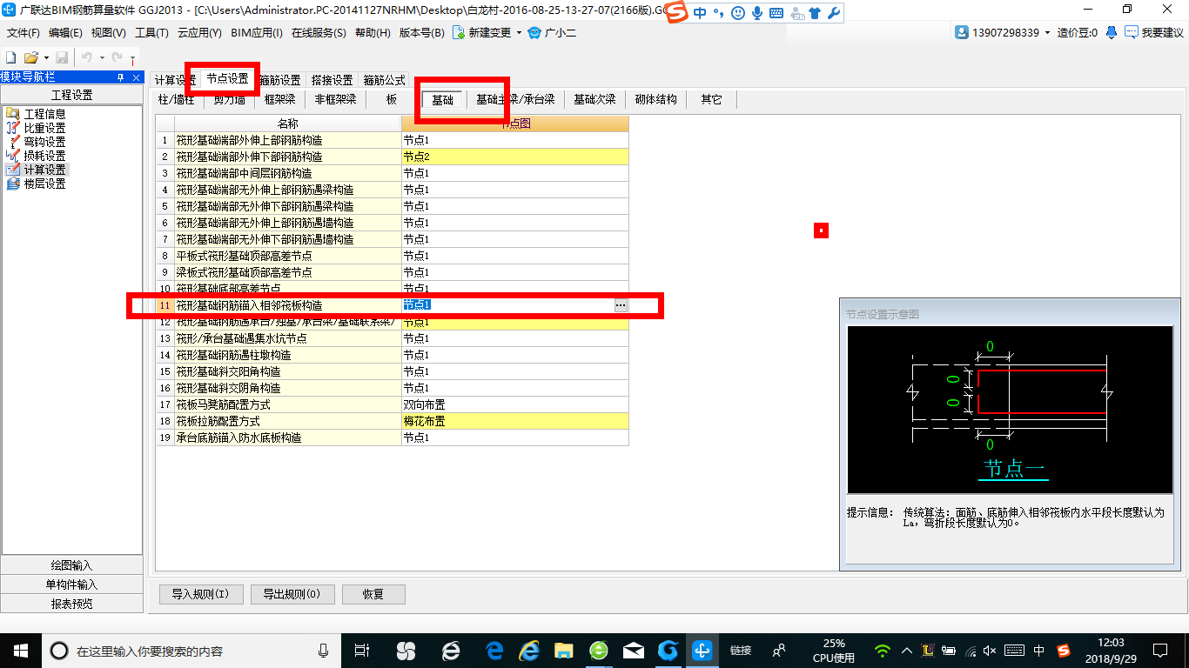Switch to the 箍筋设置 tab
This screenshot has height=668, width=1189.
(281, 80)
